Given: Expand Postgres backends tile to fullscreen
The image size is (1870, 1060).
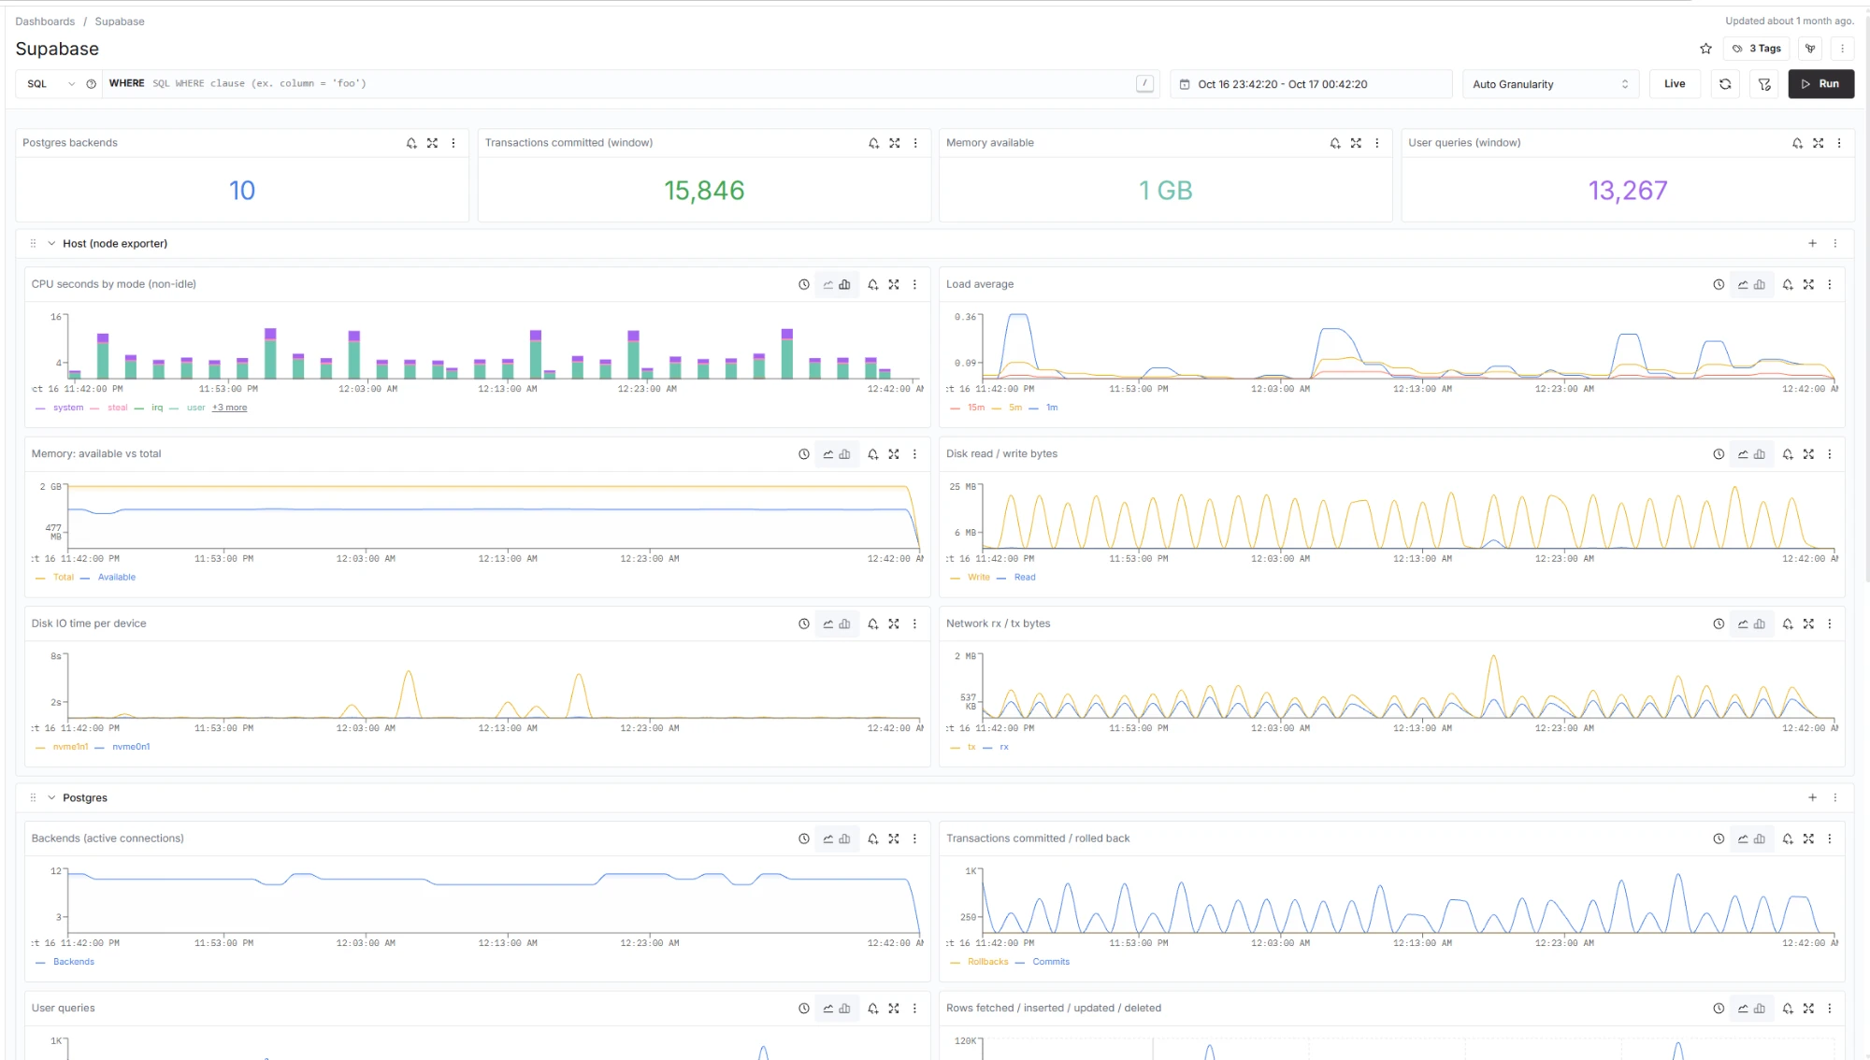Looking at the screenshot, I should (432, 143).
